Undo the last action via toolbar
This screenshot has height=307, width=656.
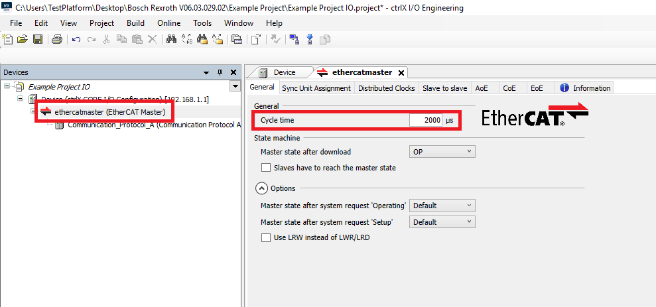pos(76,40)
